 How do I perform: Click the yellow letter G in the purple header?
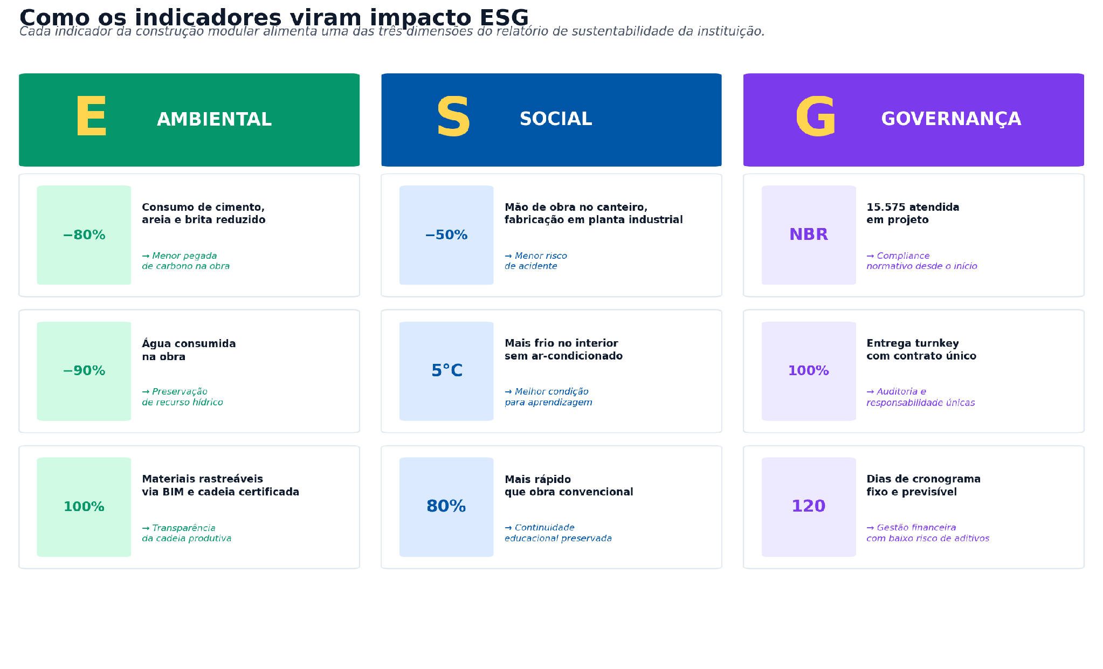pyautogui.click(x=816, y=116)
